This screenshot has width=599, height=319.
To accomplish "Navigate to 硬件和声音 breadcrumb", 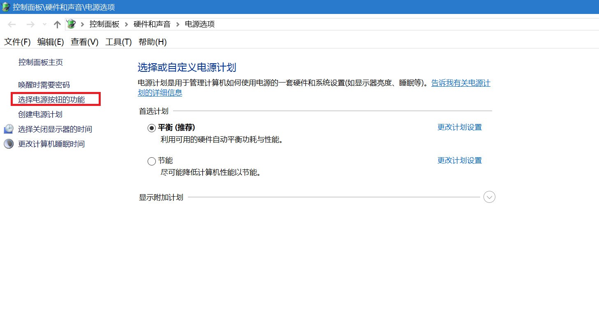I will 152,24.
